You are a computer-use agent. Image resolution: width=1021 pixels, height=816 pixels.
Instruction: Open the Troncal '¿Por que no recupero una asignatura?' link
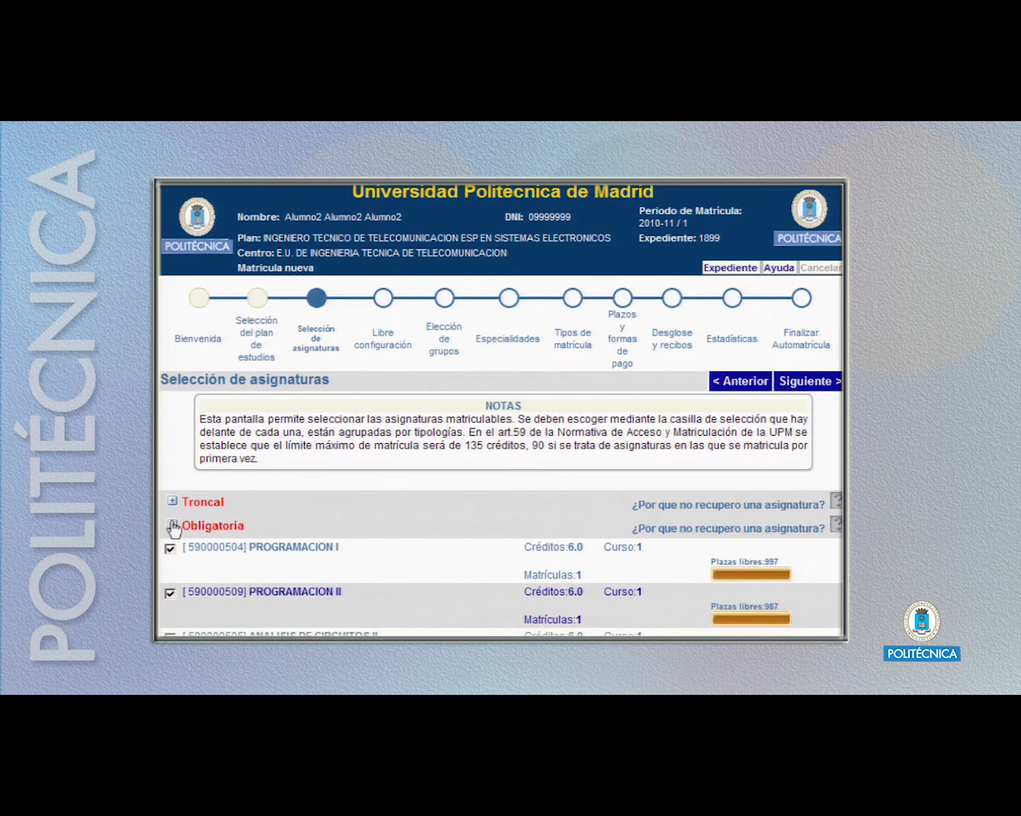[728, 504]
